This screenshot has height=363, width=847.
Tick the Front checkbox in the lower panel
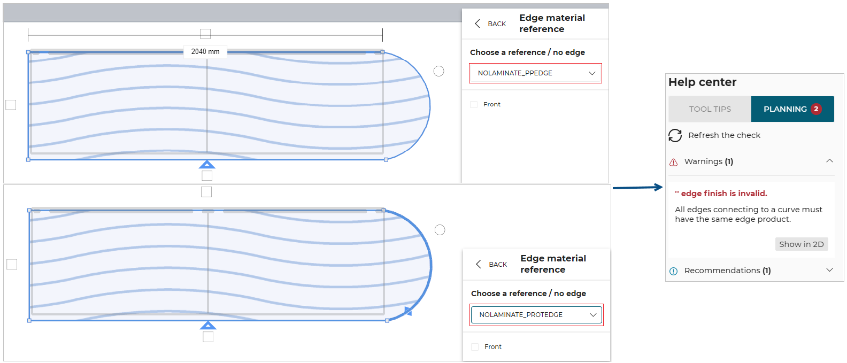click(x=475, y=347)
